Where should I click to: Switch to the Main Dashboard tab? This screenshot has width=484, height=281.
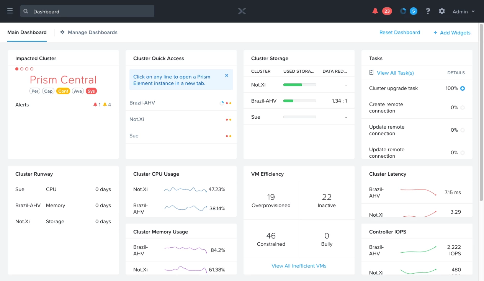click(27, 32)
